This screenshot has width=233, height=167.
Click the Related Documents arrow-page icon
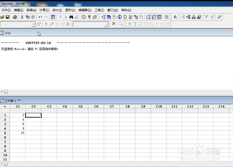pyautogui.click(x=136, y=17)
